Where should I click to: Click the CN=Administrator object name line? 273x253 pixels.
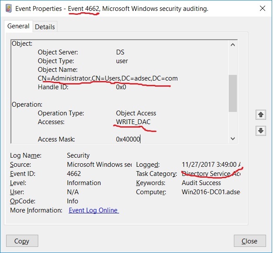pyautogui.click(x=107, y=78)
